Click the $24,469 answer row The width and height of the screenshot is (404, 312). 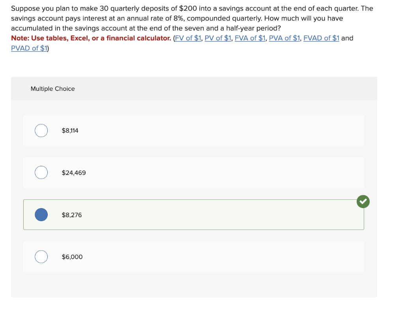pos(194,173)
